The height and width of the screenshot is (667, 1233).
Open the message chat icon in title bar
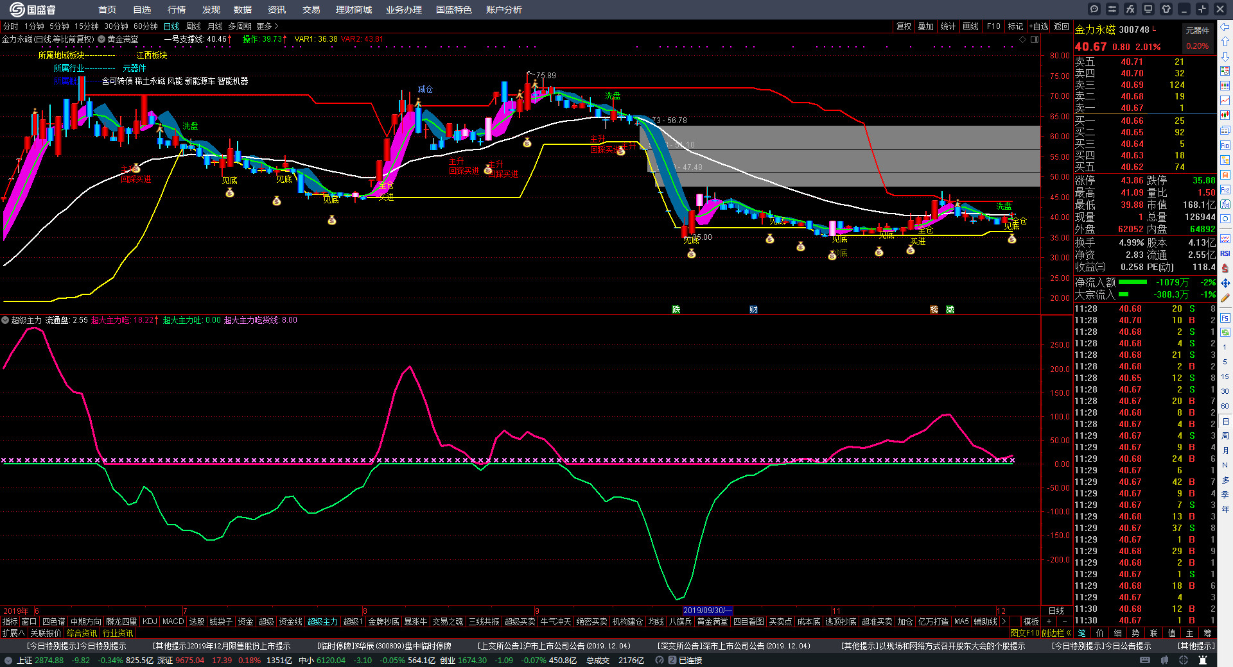coord(1094,9)
